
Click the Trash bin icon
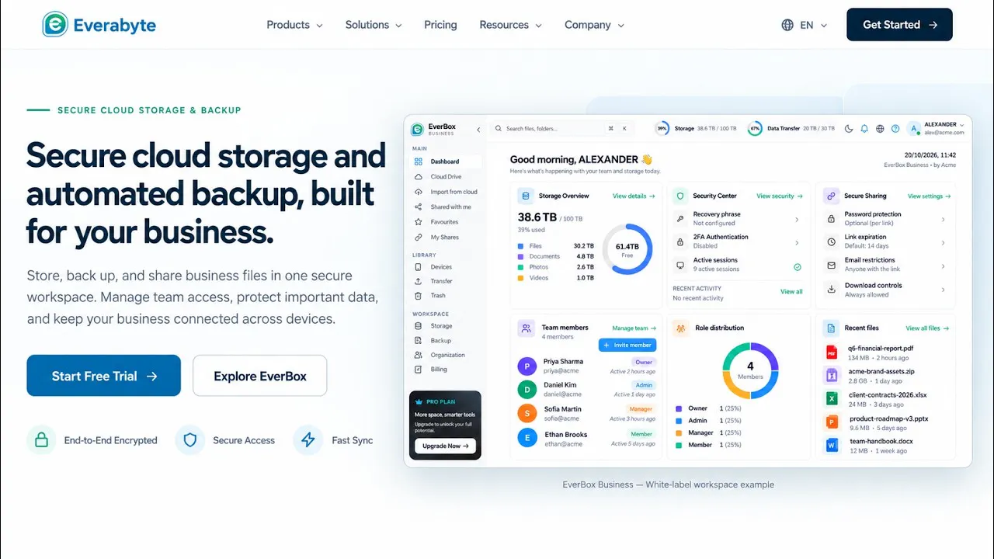pyautogui.click(x=419, y=296)
